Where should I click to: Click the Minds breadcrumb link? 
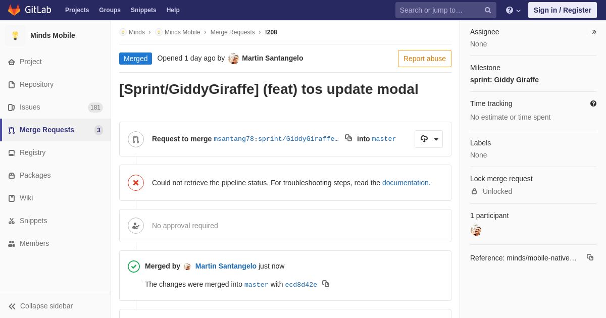coord(137,32)
